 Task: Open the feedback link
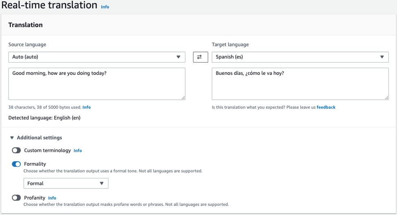point(326,107)
